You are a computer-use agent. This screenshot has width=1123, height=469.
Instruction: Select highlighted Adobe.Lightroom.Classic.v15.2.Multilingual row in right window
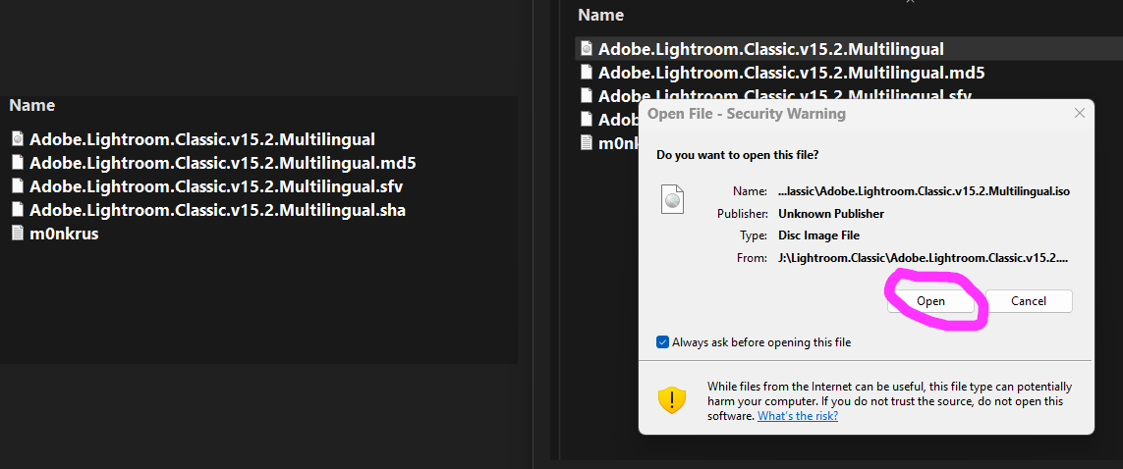(849, 49)
